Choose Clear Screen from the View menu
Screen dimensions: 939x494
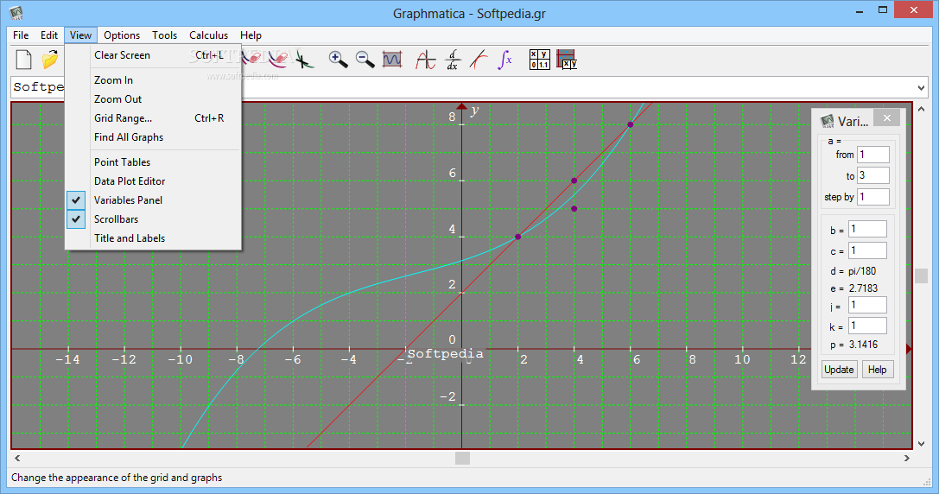(x=153, y=55)
